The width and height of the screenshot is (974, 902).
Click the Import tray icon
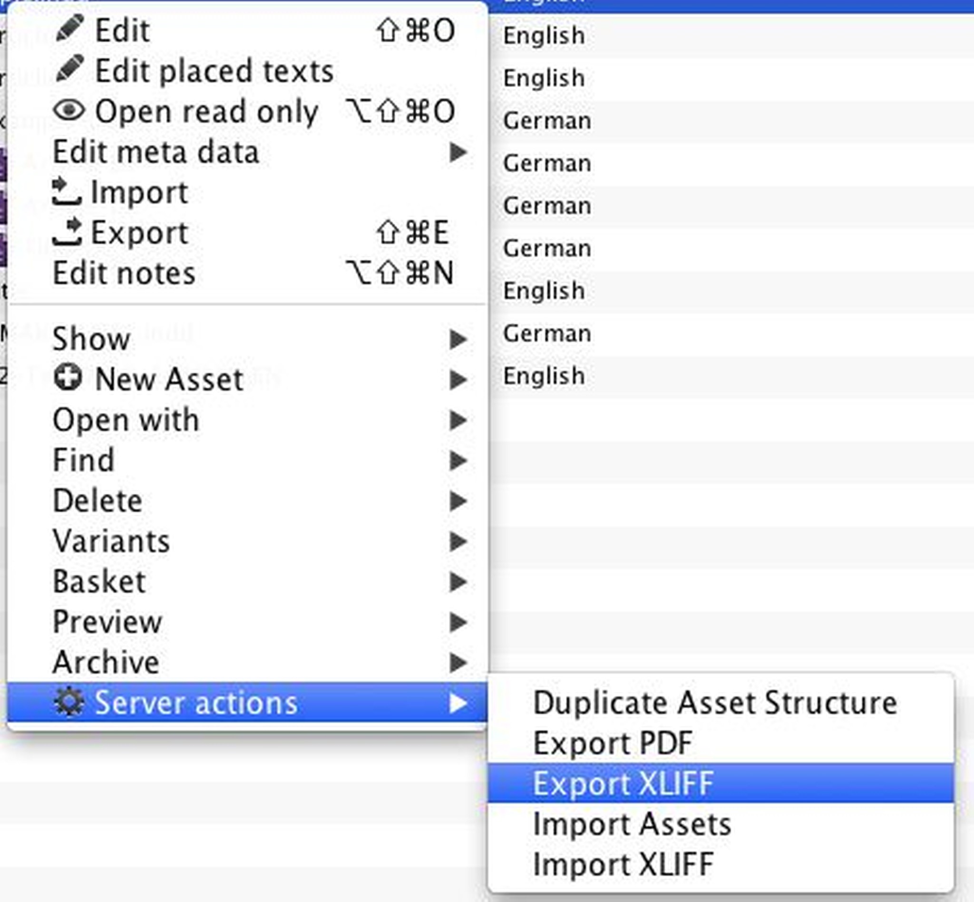point(67,191)
